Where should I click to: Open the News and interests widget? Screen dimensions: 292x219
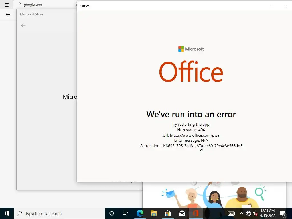(231, 213)
